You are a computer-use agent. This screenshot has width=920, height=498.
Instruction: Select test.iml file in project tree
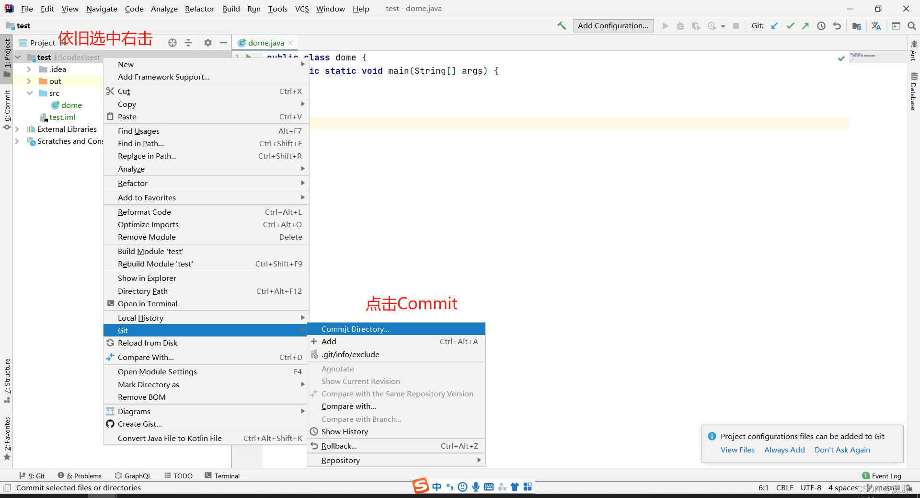[x=62, y=117]
